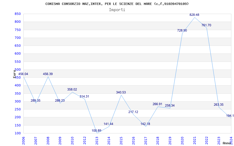Click the 2006 year label
The image size is (234, 146).
(x=23, y=141)
